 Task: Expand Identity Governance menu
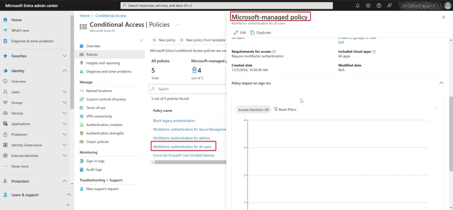pos(65,145)
